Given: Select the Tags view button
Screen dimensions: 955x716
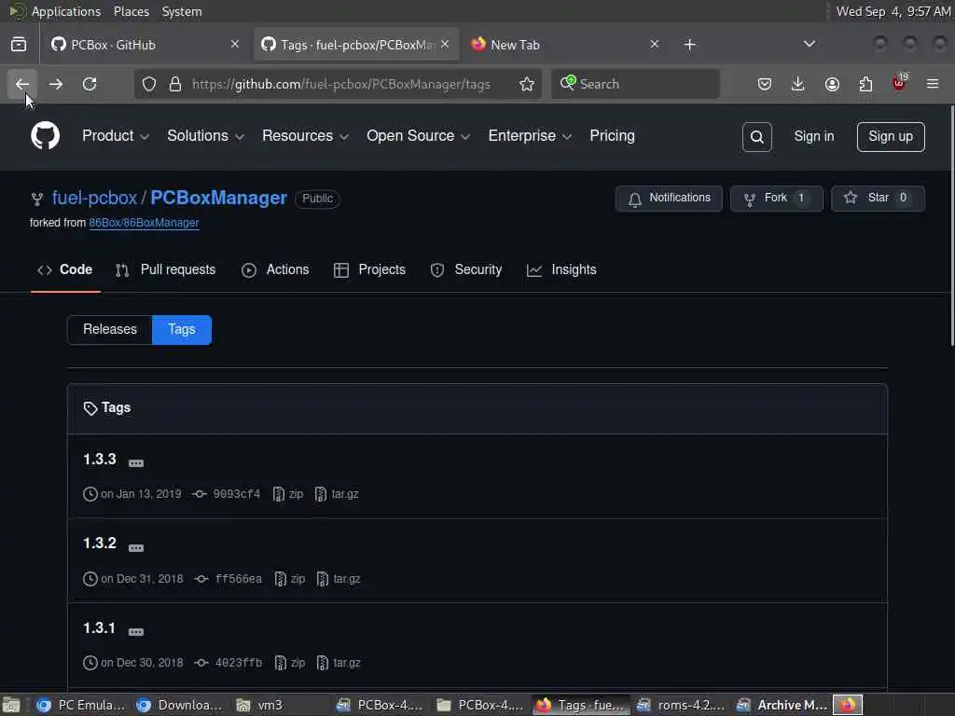Looking at the screenshot, I should pyautogui.click(x=182, y=329).
